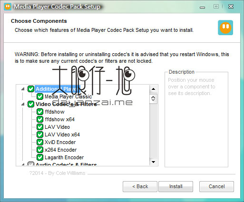Toggle the Media Player Classic checkbox
The height and width of the screenshot is (202, 244).
[x=40, y=96]
